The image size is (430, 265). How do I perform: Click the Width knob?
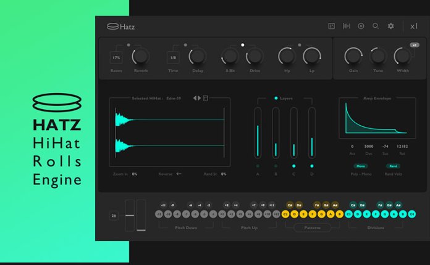(x=403, y=56)
